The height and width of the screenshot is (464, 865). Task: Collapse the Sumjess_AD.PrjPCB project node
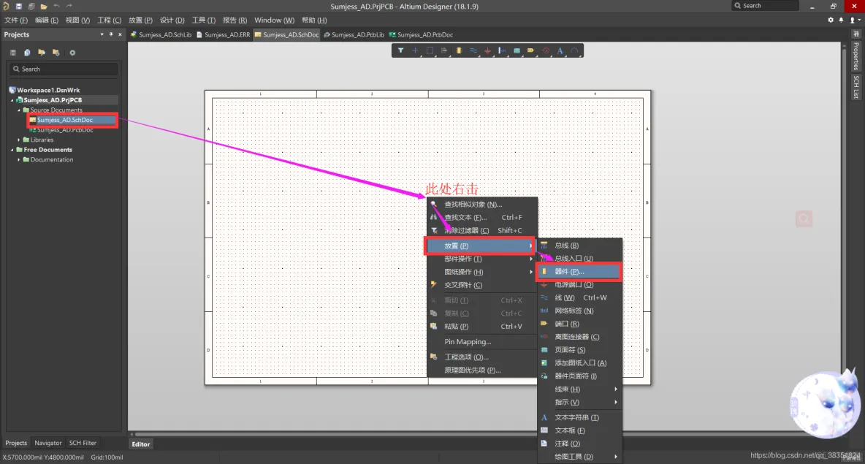pyautogui.click(x=12, y=100)
